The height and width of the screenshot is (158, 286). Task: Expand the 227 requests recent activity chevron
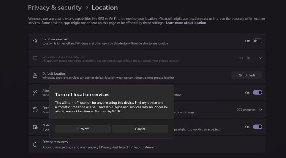point(261,110)
